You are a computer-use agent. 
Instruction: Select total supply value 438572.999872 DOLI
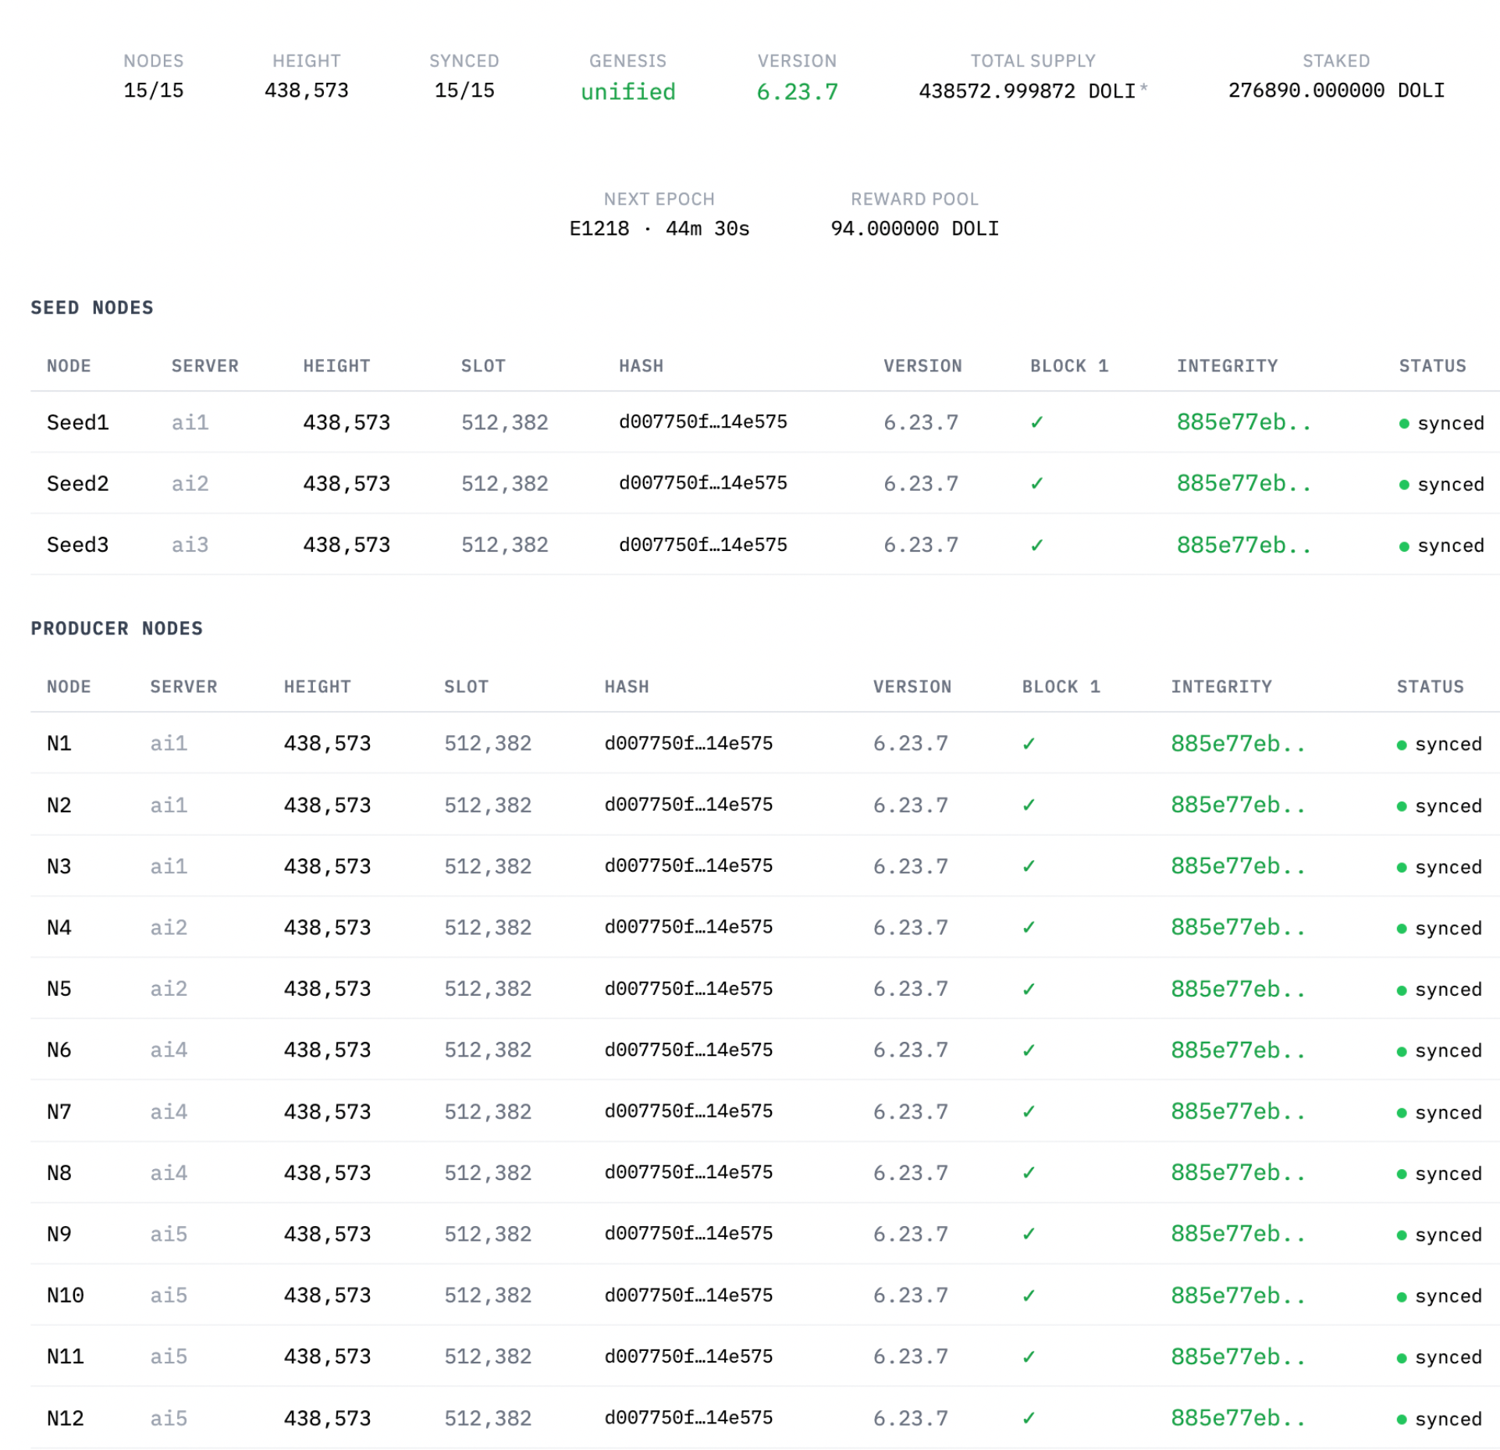(x=1027, y=91)
